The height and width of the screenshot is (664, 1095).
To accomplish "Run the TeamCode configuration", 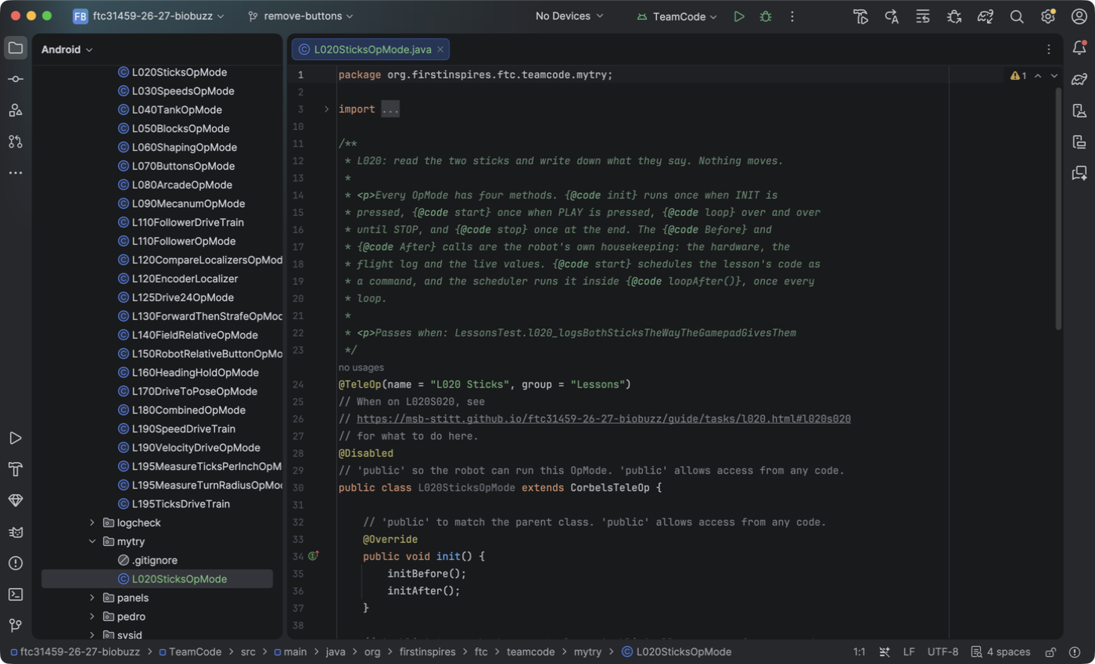I will click(x=739, y=16).
